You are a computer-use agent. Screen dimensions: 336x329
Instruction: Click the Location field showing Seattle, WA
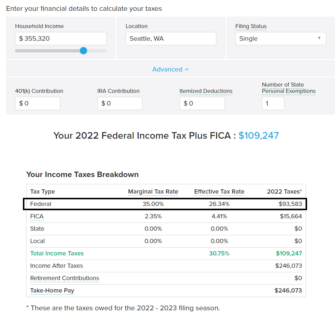[x=171, y=39]
